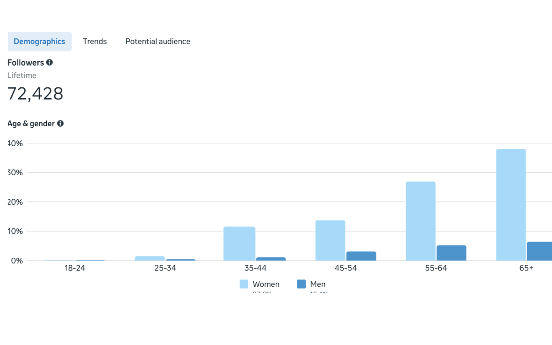Select the Men bar for ages 65+
552x345 pixels.
click(x=539, y=251)
